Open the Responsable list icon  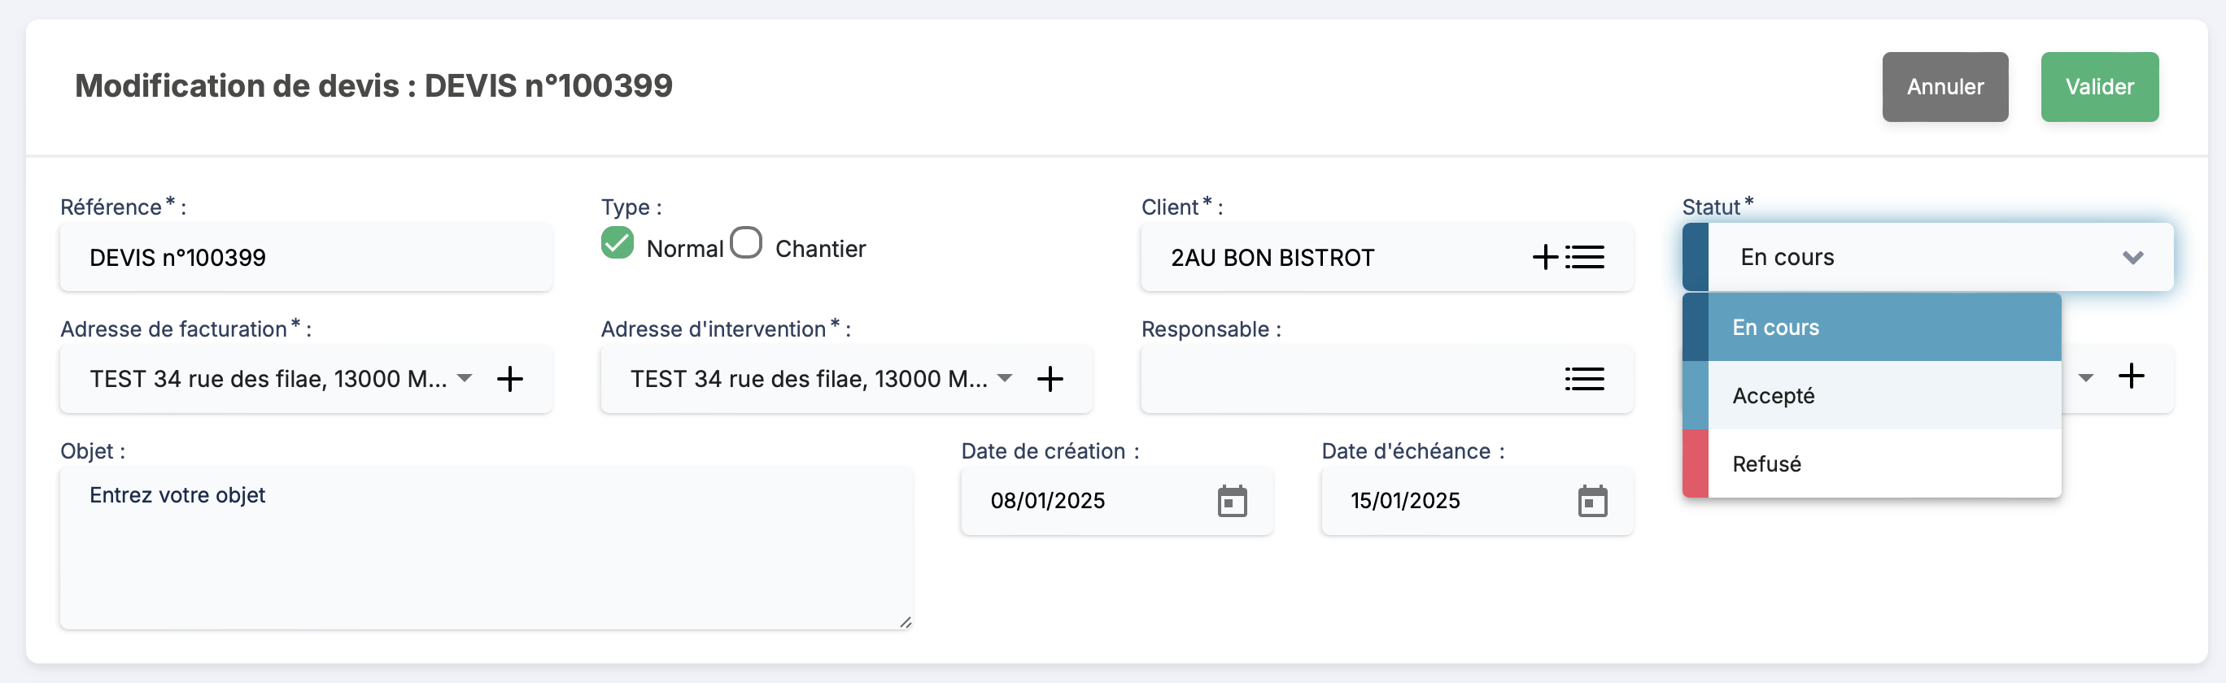coord(1584,379)
